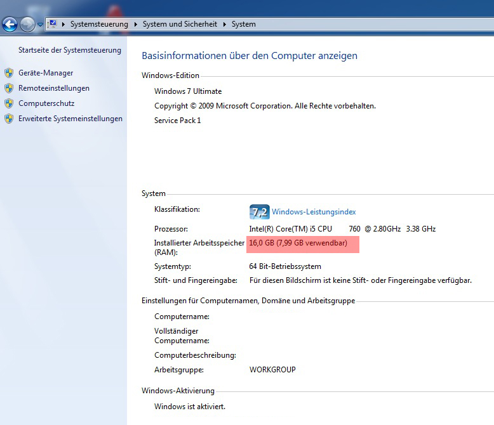The image size is (494, 425).
Task: Click the Stift- und Fingereingabe label
Action: 196,280
